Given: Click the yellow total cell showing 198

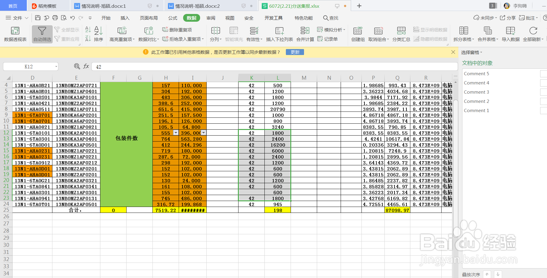Looking at the screenshot, I should 278,210.
